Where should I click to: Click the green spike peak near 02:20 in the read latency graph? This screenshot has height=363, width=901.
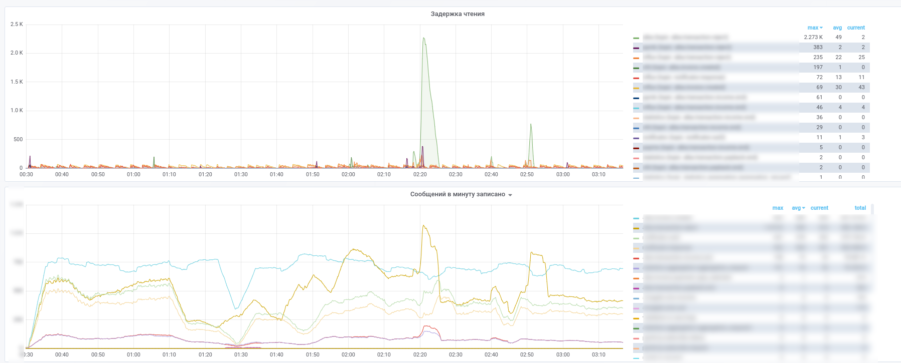pos(424,38)
